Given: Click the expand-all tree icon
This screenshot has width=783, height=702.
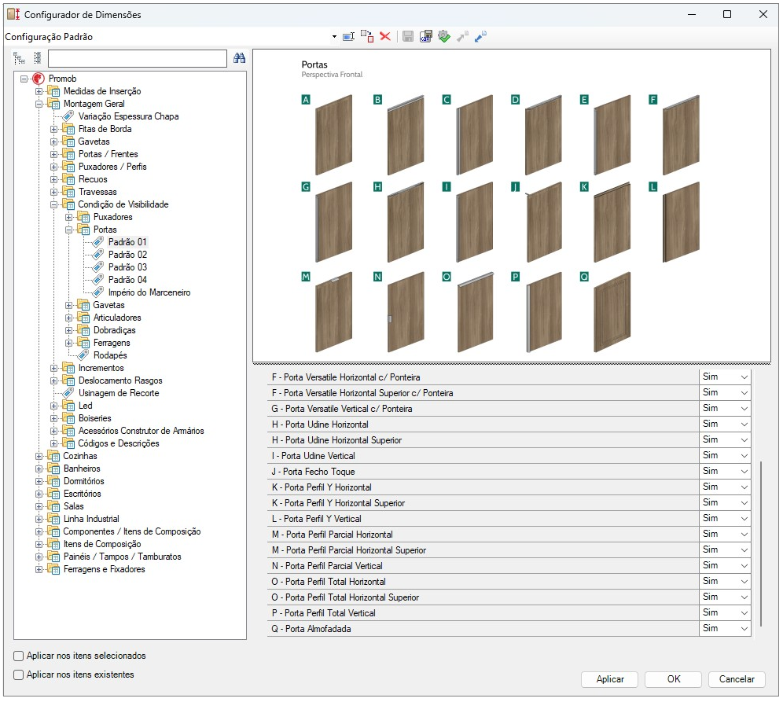Looking at the screenshot, I should (x=19, y=58).
